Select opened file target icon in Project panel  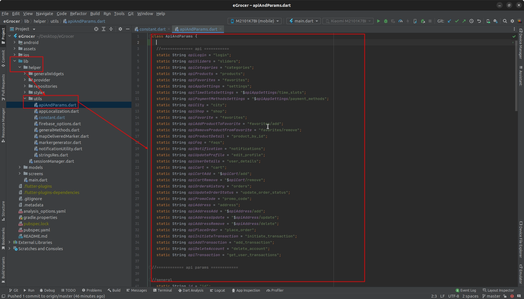(96, 29)
